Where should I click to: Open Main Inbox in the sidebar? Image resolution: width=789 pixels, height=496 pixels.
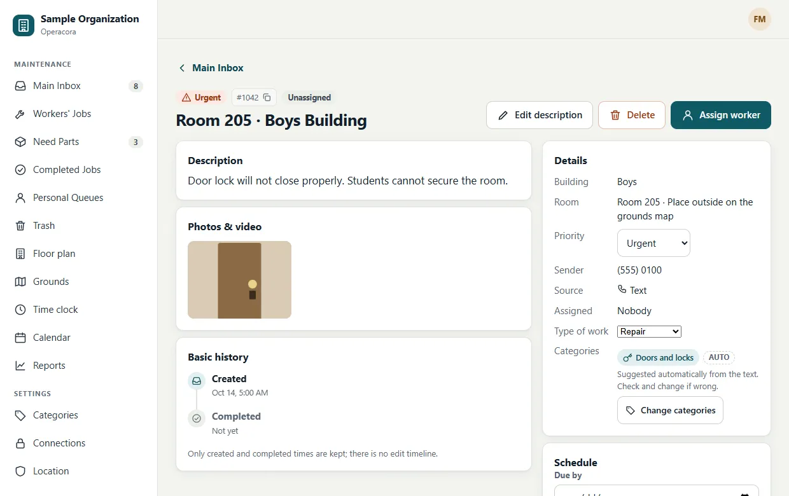point(79,86)
